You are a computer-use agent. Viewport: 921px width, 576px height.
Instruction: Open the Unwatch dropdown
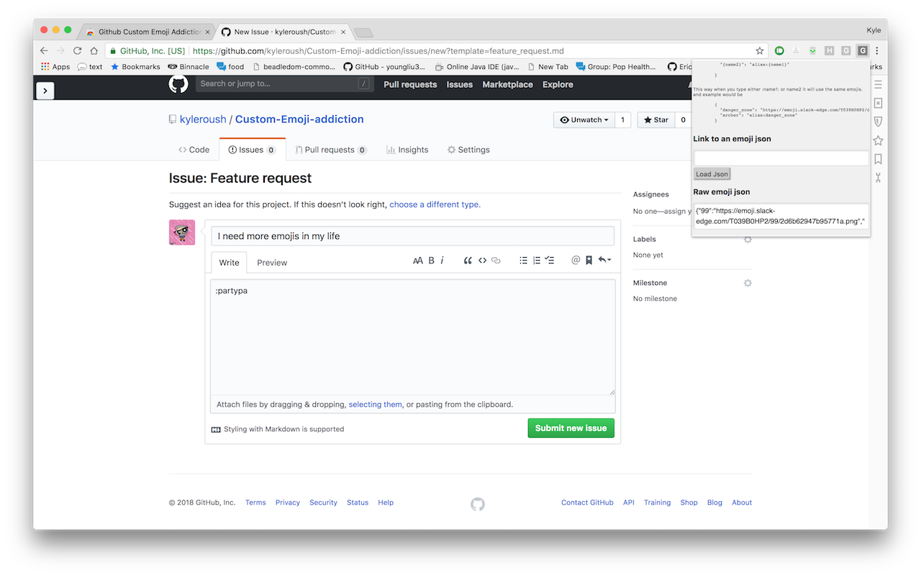pos(585,120)
